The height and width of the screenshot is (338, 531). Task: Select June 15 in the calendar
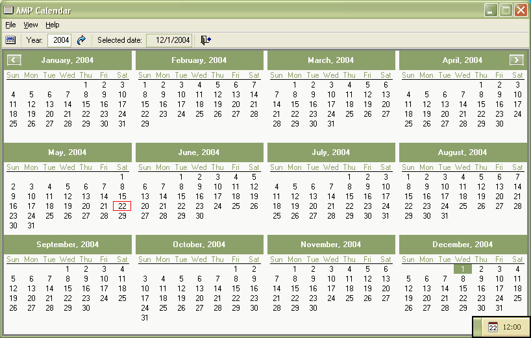(181, 197)
